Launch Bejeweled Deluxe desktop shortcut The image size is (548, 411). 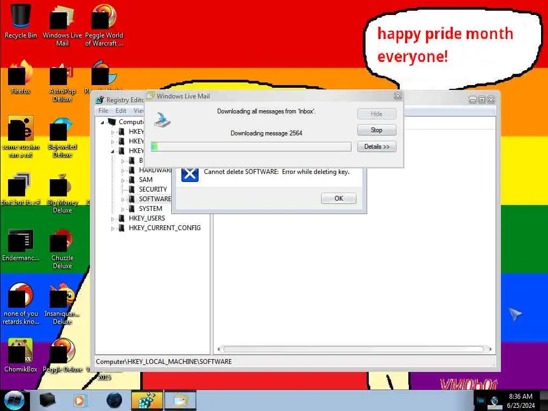point(62,137)
